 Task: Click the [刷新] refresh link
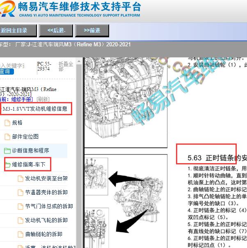pyautogui.click(x=43, y=99)
